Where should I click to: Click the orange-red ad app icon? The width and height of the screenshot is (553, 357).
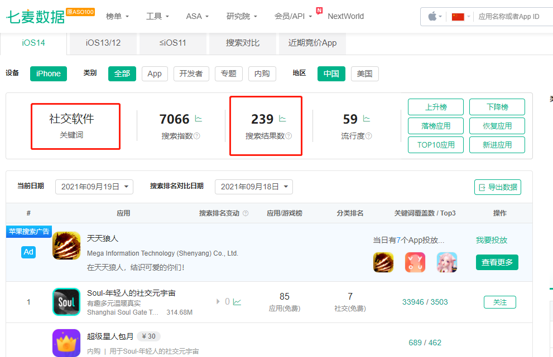(x=415, y=262)
